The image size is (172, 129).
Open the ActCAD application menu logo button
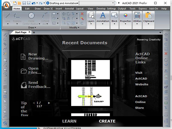pos(7,5)
